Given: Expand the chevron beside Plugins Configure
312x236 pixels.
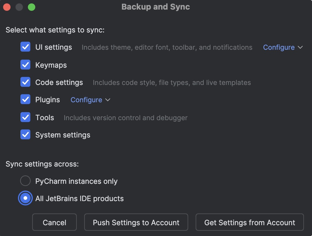Looking at the screenshot, I should [x=107, y=100].
